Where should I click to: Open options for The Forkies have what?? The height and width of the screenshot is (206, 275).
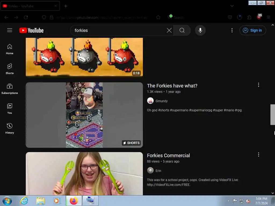pos(258,85)
